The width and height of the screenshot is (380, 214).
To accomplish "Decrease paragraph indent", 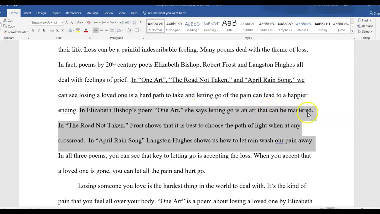I will point(121,23).
